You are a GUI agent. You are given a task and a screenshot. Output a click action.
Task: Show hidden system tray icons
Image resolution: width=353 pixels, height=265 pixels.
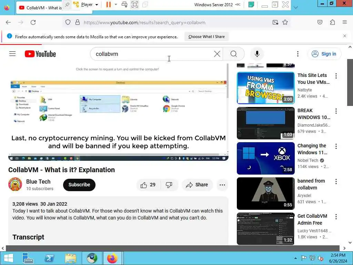(295, 258)
